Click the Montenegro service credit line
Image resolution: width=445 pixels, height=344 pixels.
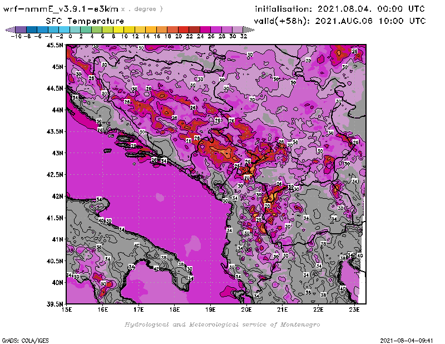(222, 325)
